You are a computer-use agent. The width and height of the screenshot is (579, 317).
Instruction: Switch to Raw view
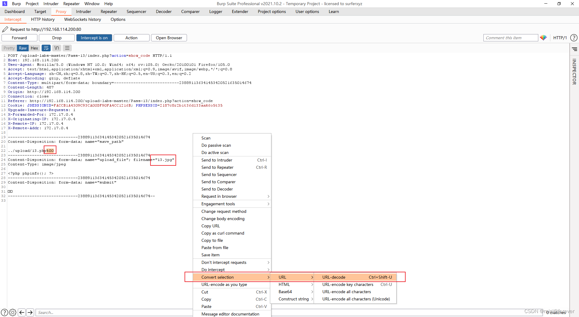point(23,48)
